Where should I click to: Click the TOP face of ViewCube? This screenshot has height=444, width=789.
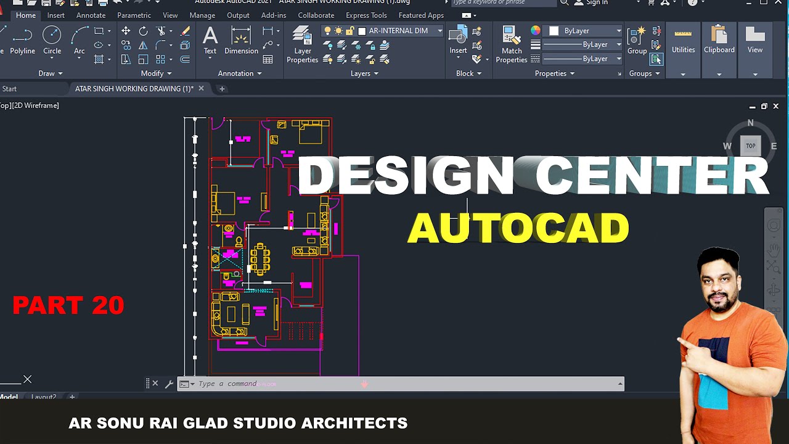(750, 146)
